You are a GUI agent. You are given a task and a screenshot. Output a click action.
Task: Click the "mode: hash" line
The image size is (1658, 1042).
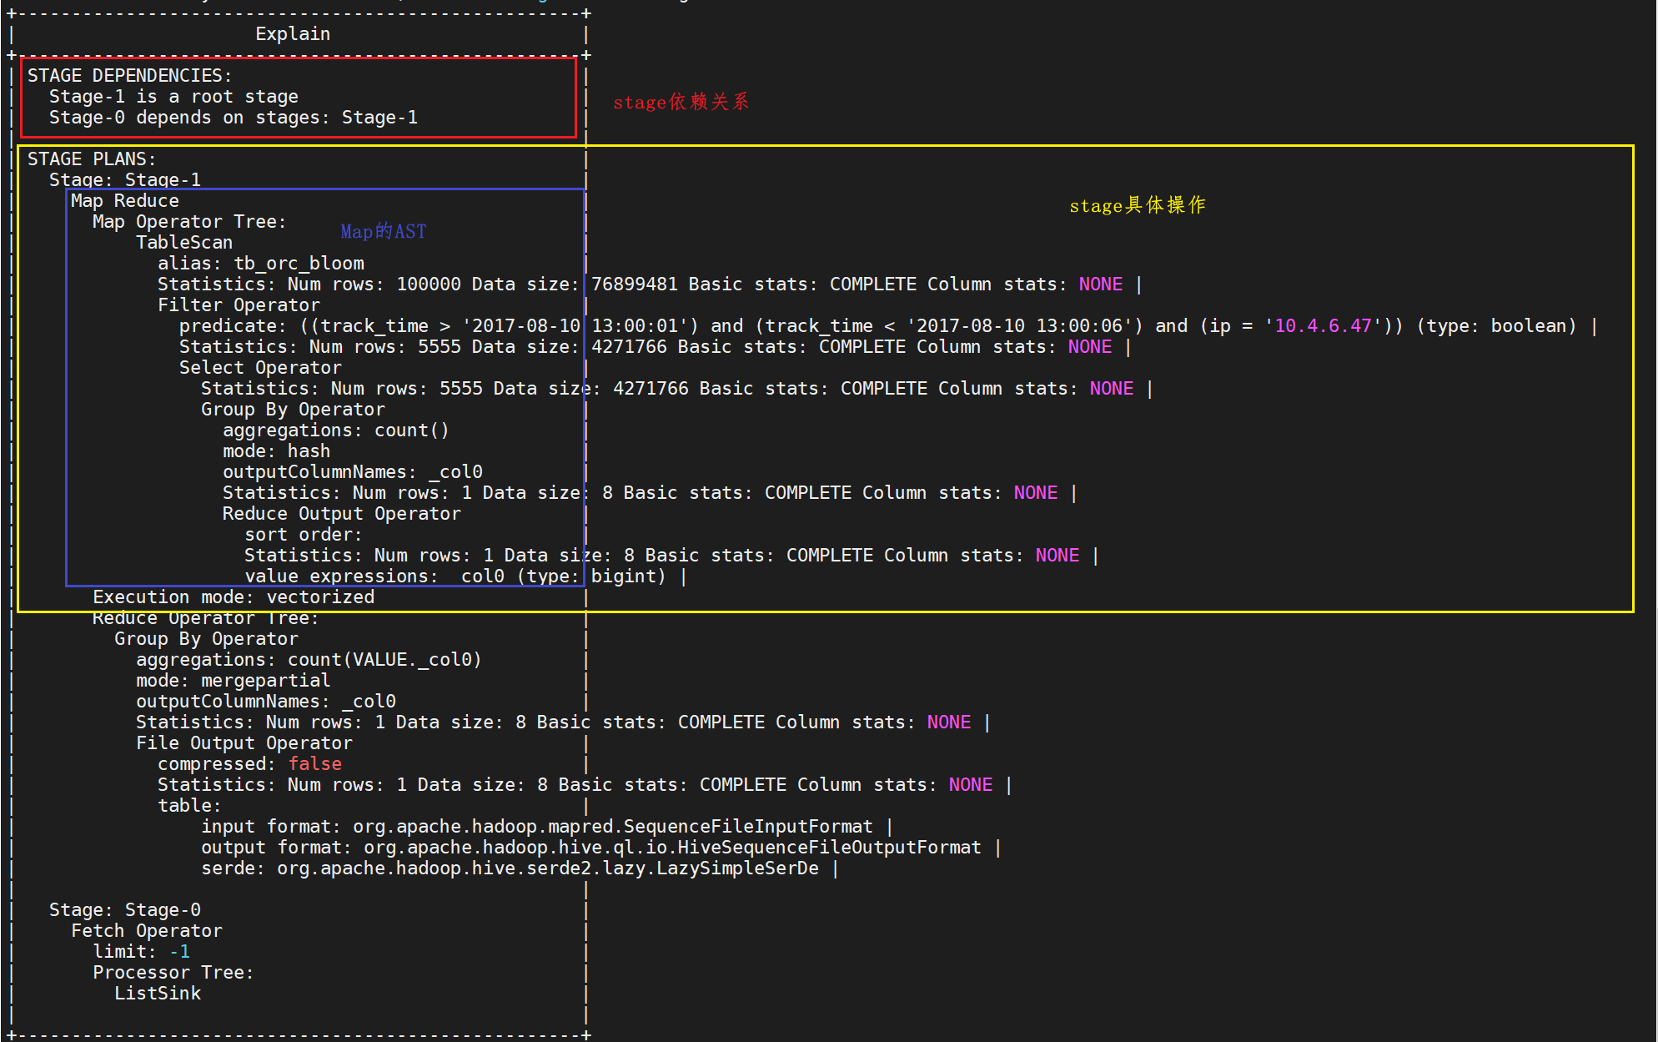276,451
